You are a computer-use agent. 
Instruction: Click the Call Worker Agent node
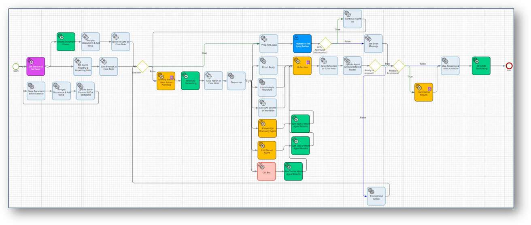point(267,150)
